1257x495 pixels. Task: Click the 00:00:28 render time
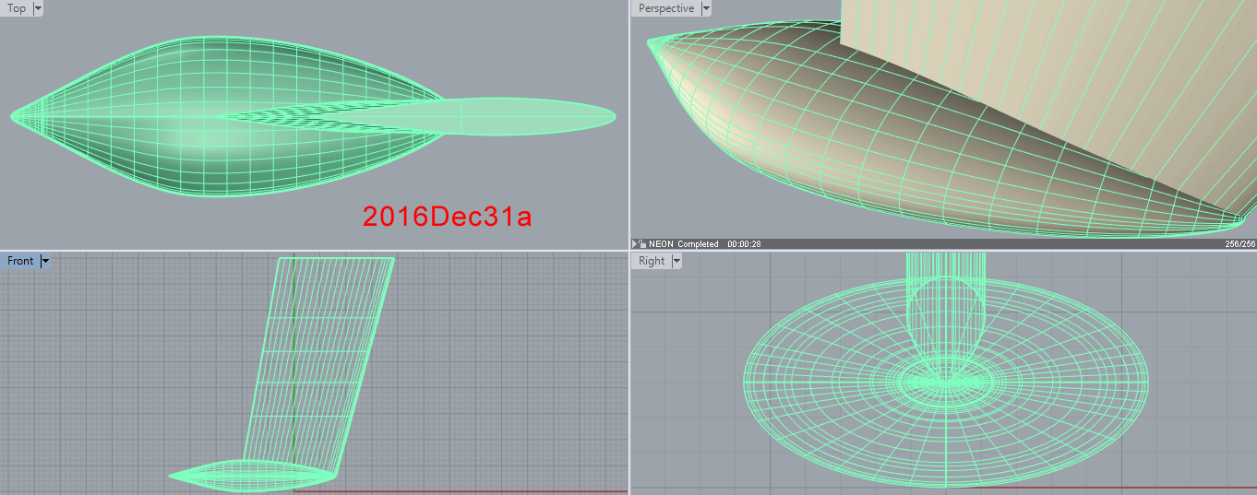click(744, 244)
